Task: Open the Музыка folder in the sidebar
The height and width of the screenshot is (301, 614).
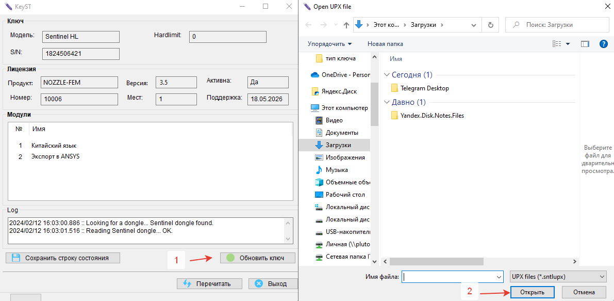Action: (x=331, y=170)
